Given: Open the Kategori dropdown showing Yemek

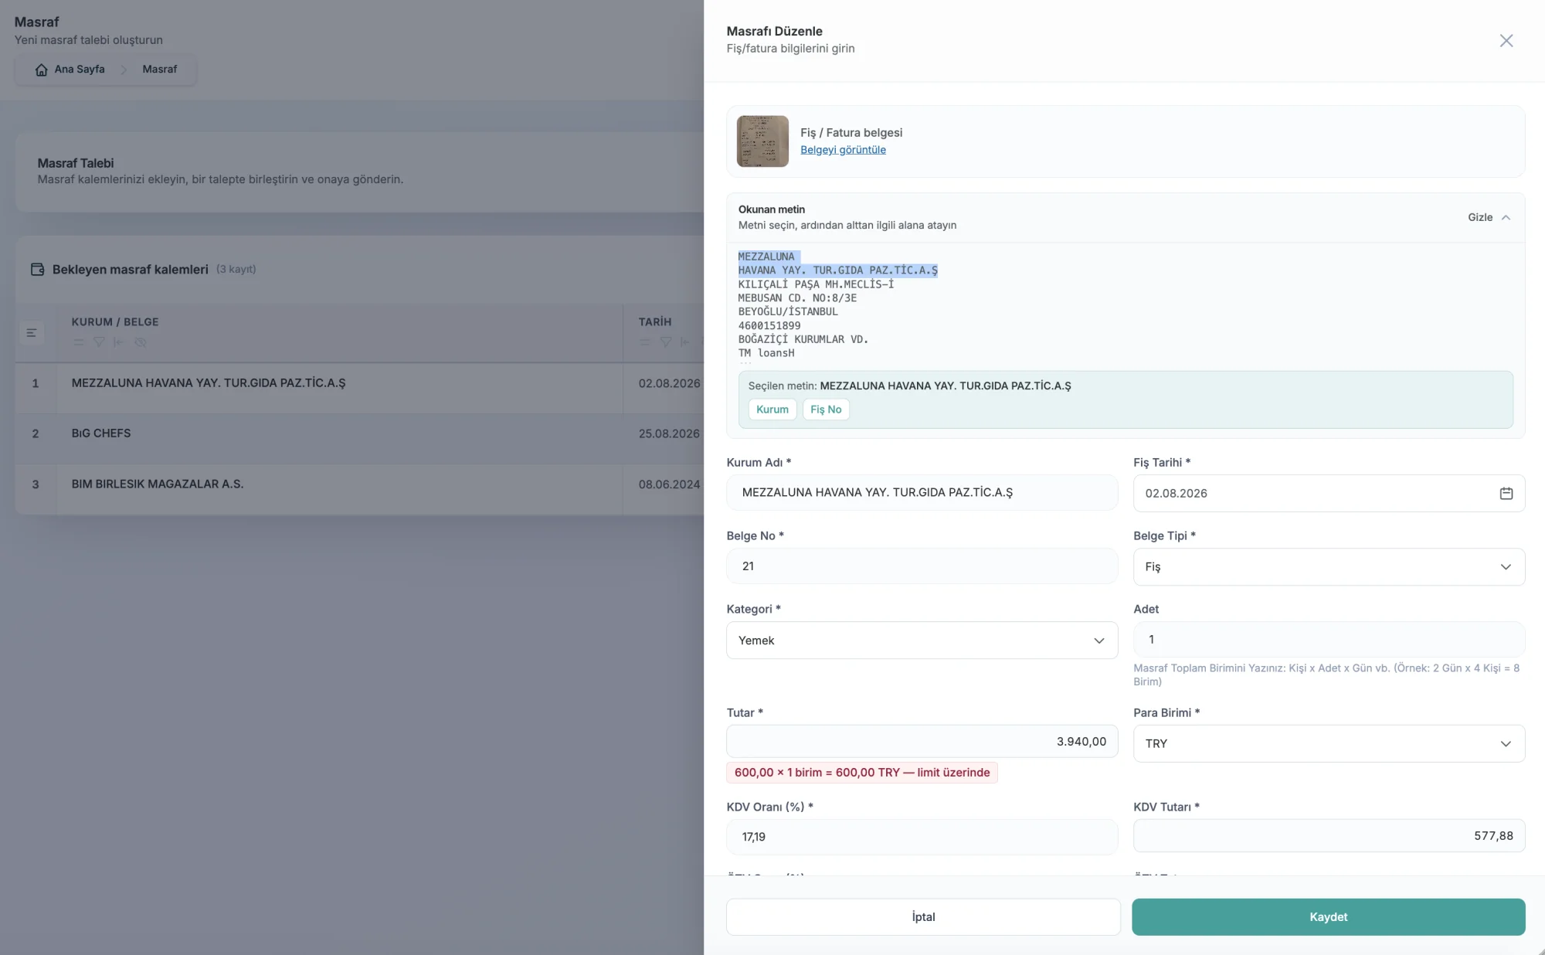Looking at the screenshot, I should pos(922,641).
